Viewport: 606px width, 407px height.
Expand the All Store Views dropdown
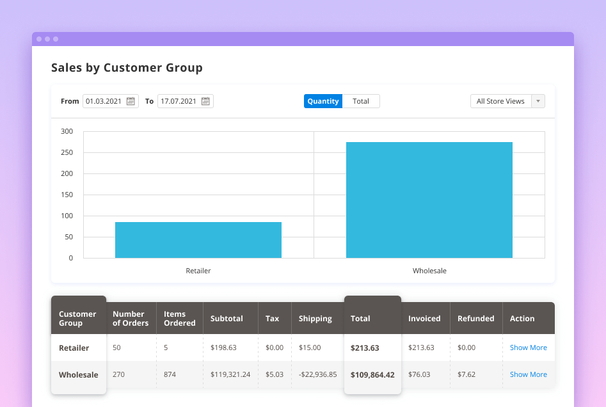[x=500, y=101]
